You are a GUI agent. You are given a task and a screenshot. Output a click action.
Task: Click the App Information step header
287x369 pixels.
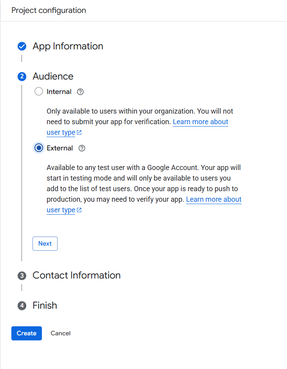(68, 46)
